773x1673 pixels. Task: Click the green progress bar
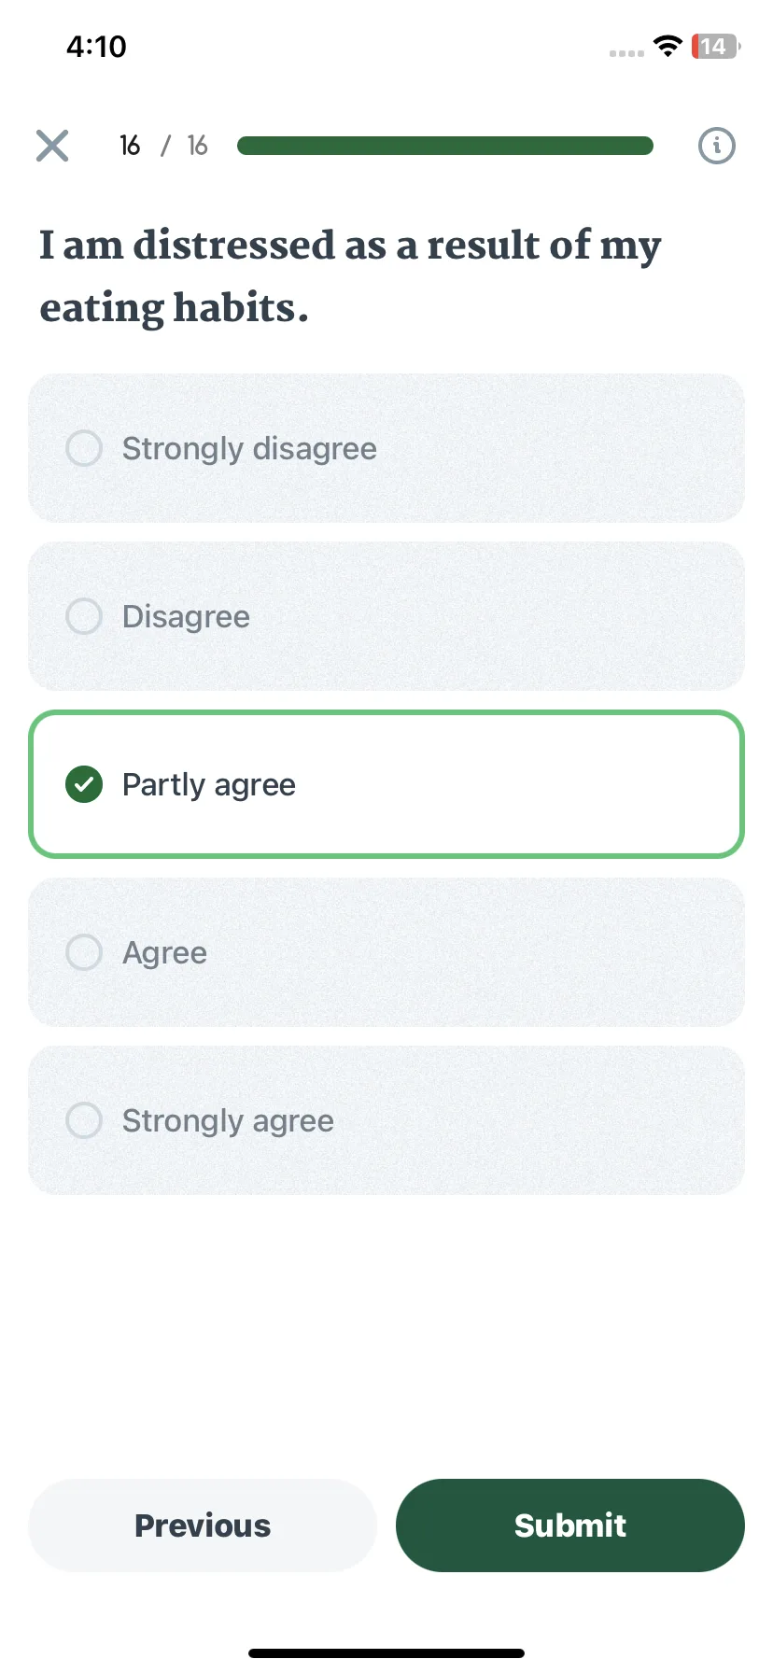[445, 146]
